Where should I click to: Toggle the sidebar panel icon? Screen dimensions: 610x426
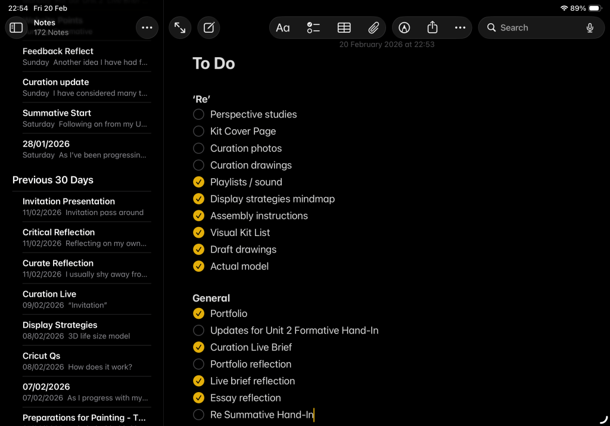[17, 27]
